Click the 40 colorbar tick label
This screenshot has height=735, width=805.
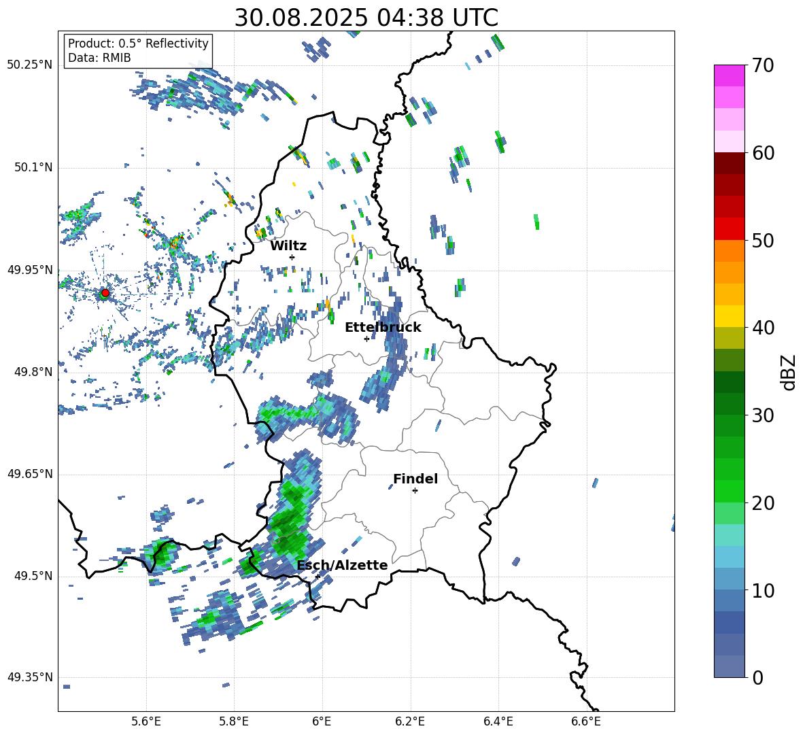(763, 328)
